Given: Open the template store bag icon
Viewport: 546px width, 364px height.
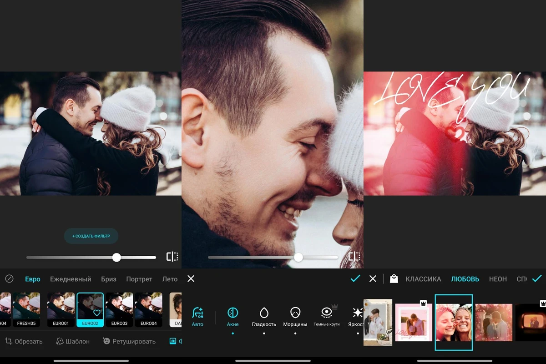Looking at the screenshot, I should click(394, 279).
